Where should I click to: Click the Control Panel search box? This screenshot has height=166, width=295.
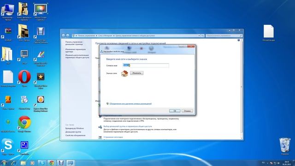tap(224, 36)
